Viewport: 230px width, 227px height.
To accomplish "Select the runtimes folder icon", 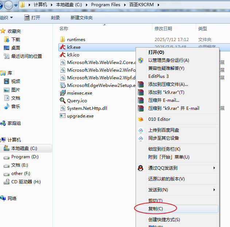I will pyautogui.click(x=62, y=39).
